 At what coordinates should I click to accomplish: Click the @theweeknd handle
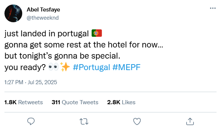pyautogui.click(x=43, y=18)
